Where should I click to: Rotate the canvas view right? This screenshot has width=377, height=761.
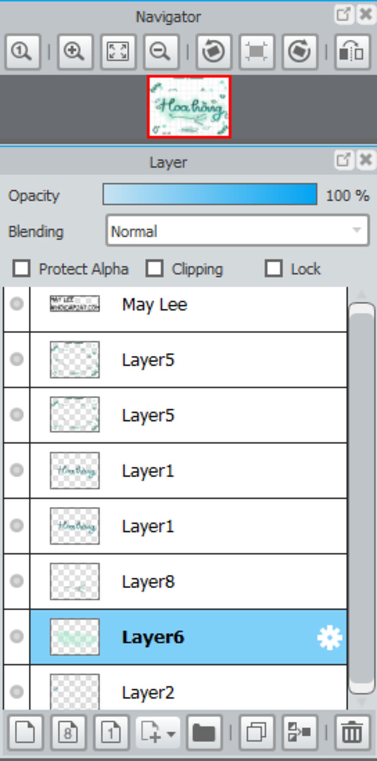pyautogui.click(x=299, y=52)
